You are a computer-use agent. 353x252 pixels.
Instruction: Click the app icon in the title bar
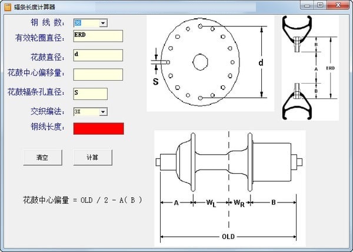8,6
